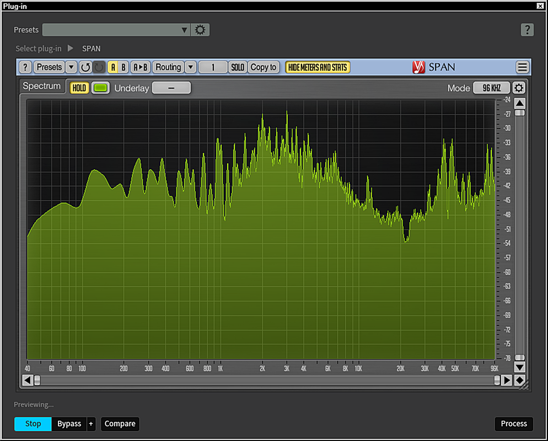Click the horizontal scroll left arrow
548x441 pixels.
point(28,380)
